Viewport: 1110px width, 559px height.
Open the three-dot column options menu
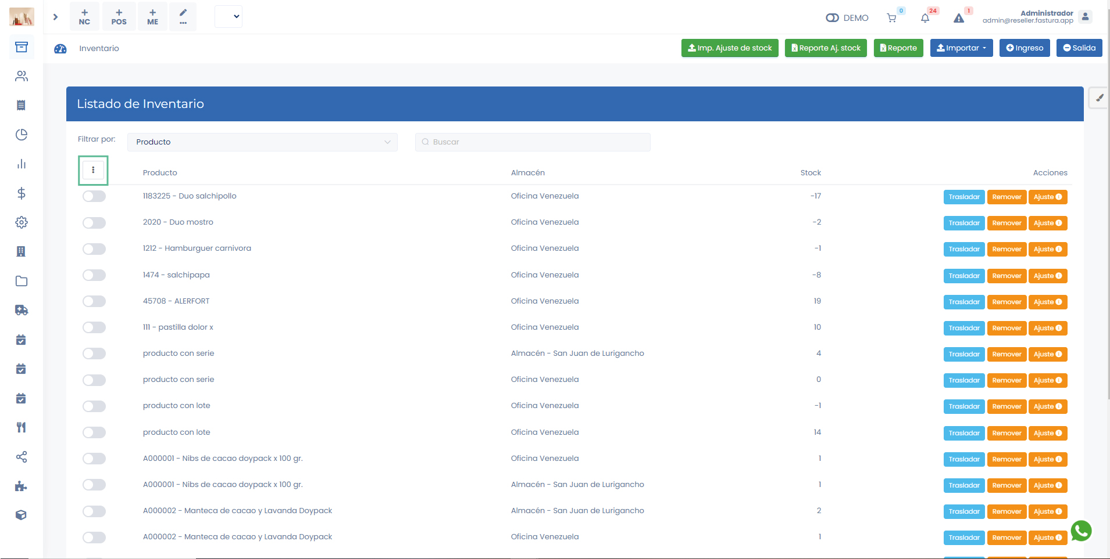tap(93, 170)
